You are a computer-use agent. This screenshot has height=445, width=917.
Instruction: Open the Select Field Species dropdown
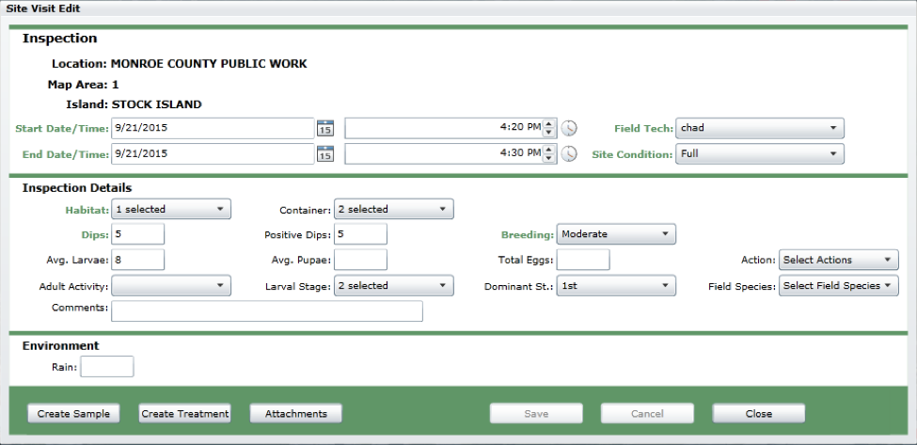[x=838, y=285]
